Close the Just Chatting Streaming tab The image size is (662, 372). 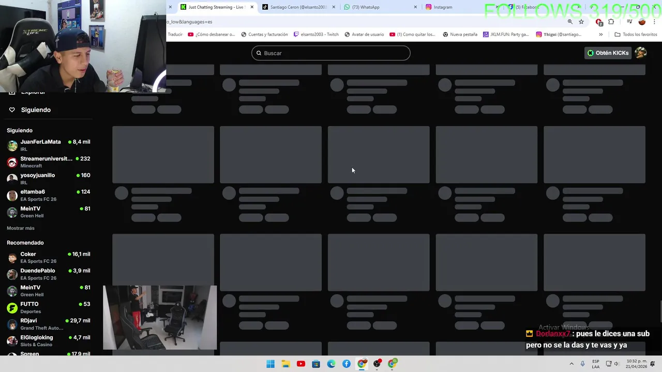pyautogui.click(x=252, y=7)
